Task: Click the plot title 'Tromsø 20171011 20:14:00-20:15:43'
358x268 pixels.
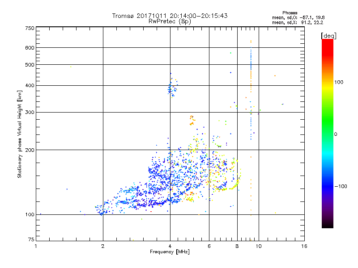Action: (x=170, y=16)
